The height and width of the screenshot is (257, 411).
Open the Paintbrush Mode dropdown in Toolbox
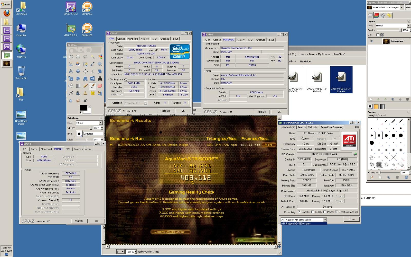[89, 123]
